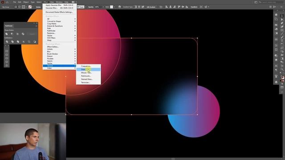
Task: Click the Crop pathfinder icon
Action: point(24,42)
